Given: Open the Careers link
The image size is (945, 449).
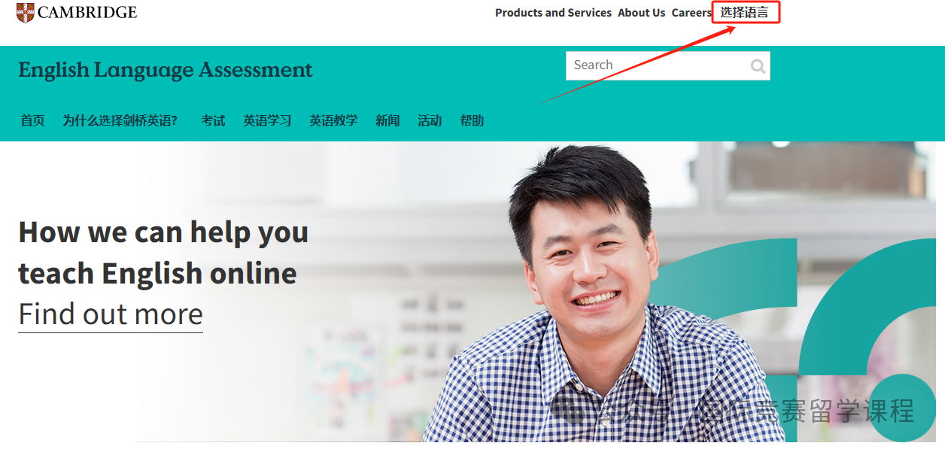Looking at the screenshot, I should pos(691,13).
